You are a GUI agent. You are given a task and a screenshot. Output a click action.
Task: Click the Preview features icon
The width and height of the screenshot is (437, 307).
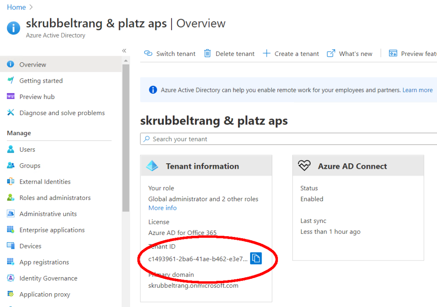pyautogui.click(x=393, y=53)
